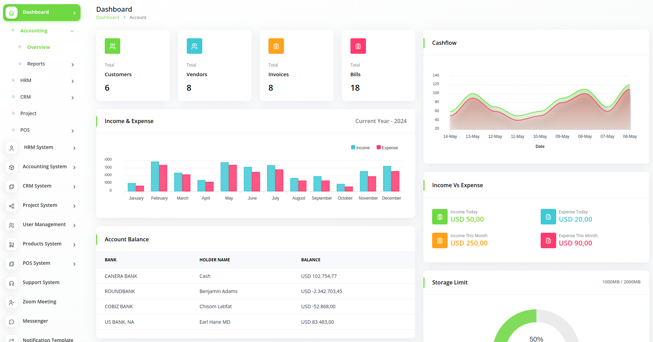Click the Support System headset icon
Image resolution: width=653 pixels, height=342 pixels.
pos(12,283)
